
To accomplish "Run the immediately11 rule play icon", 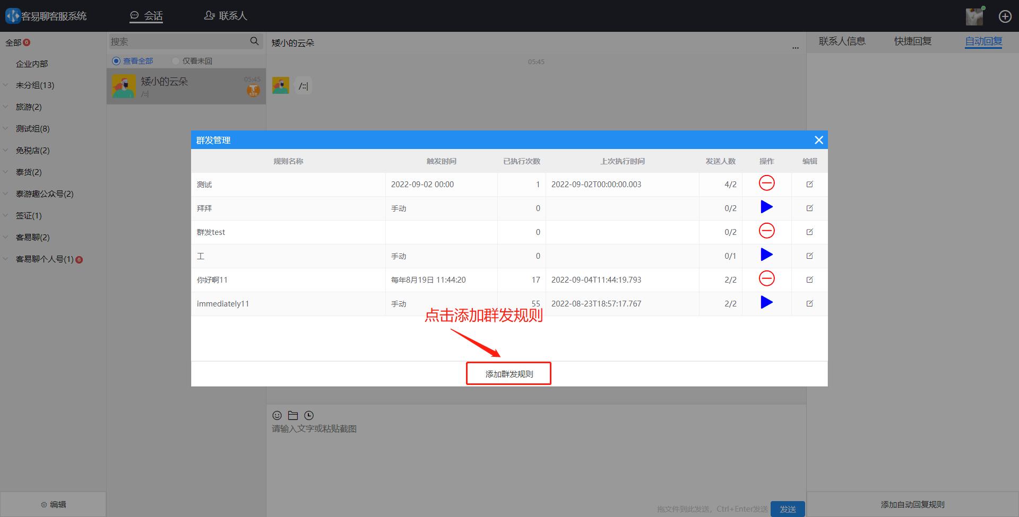I will coord(766,303).
